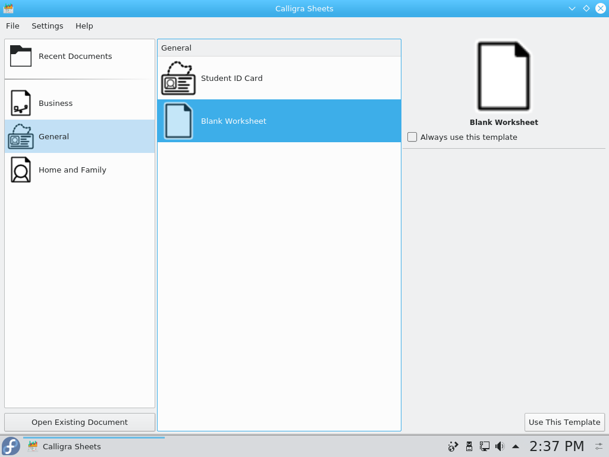This screenshot has height=457, width=609.
Task: Close the Calligra Sheets window
Action: (x=601, y=8)
